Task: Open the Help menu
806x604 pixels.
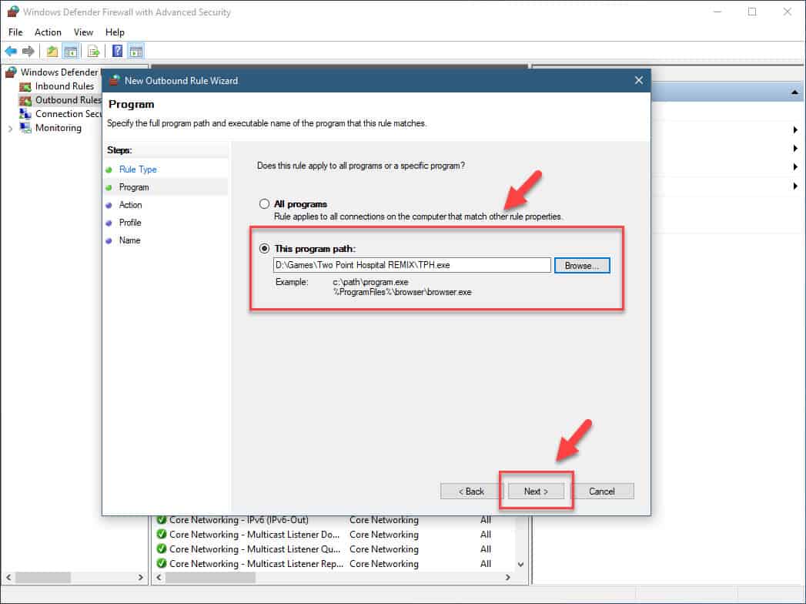Action: coord(115,32)
